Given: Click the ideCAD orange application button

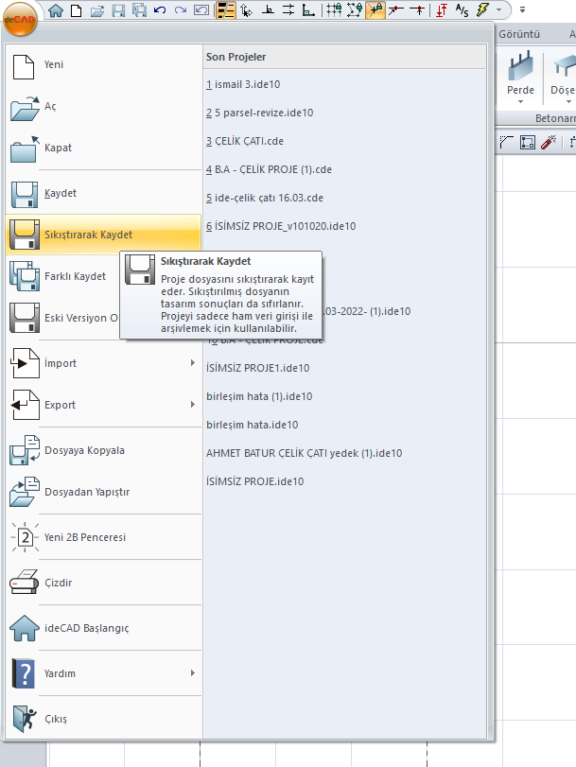Looking at the screenshot, I should [20, 19].
